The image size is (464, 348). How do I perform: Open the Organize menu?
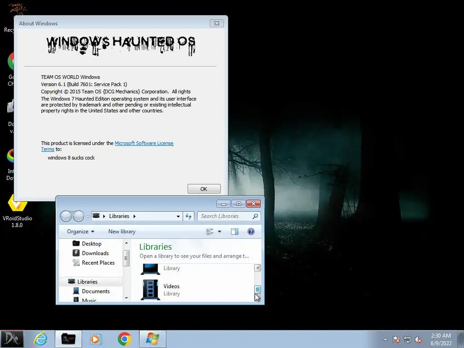pyautogui.click(x=81, y=232)
